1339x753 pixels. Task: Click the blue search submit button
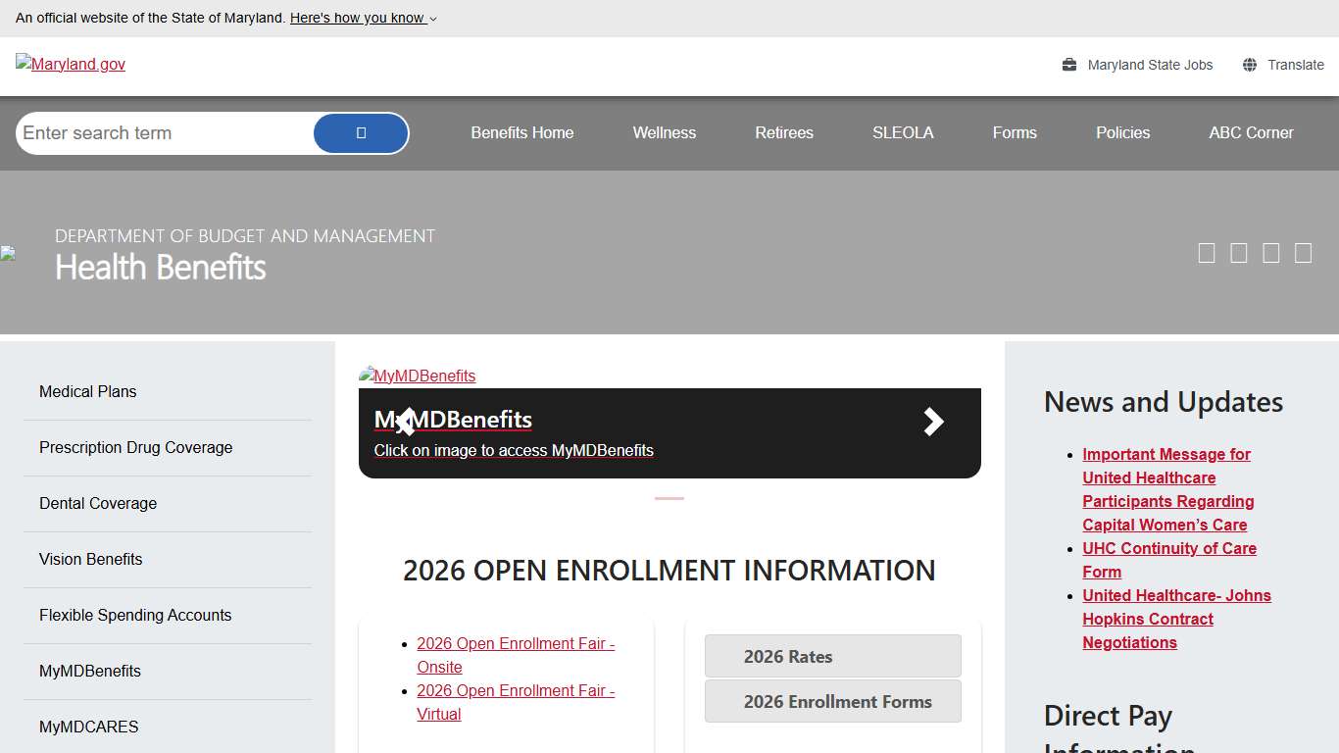[x=361, y=133]
